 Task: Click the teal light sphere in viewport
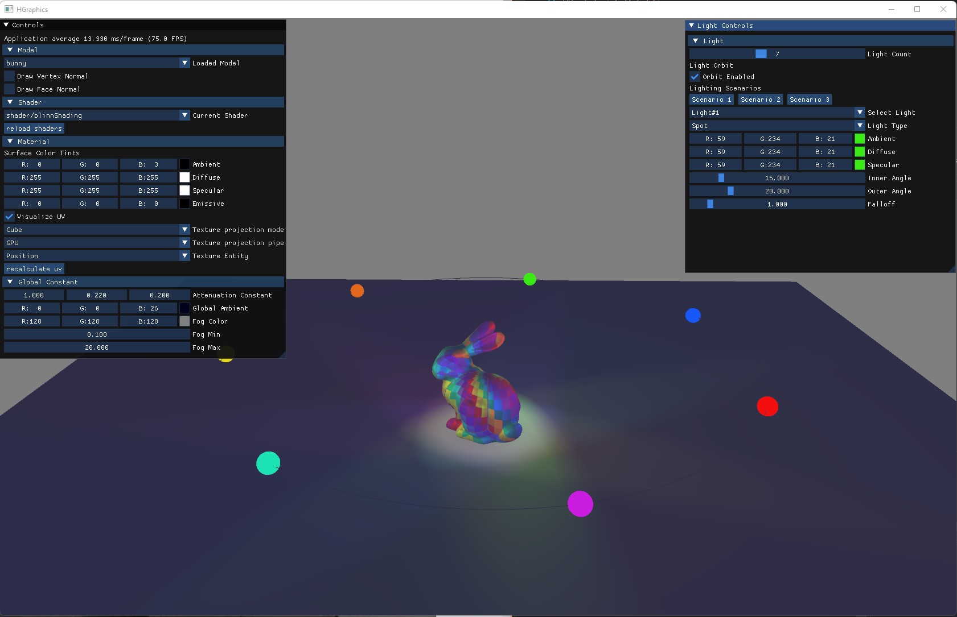point(268,463)
